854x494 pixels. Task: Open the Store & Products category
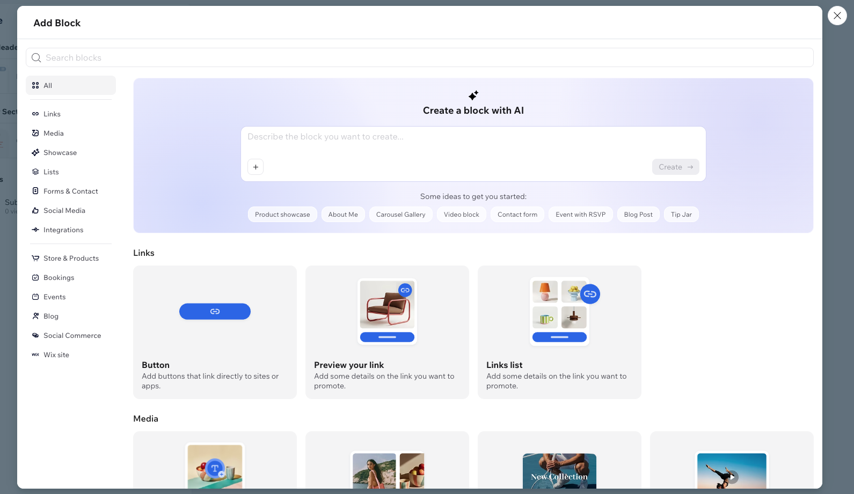click(71, 258)
